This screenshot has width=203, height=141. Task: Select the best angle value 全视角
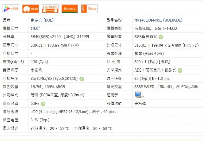[x=37, y=70]
